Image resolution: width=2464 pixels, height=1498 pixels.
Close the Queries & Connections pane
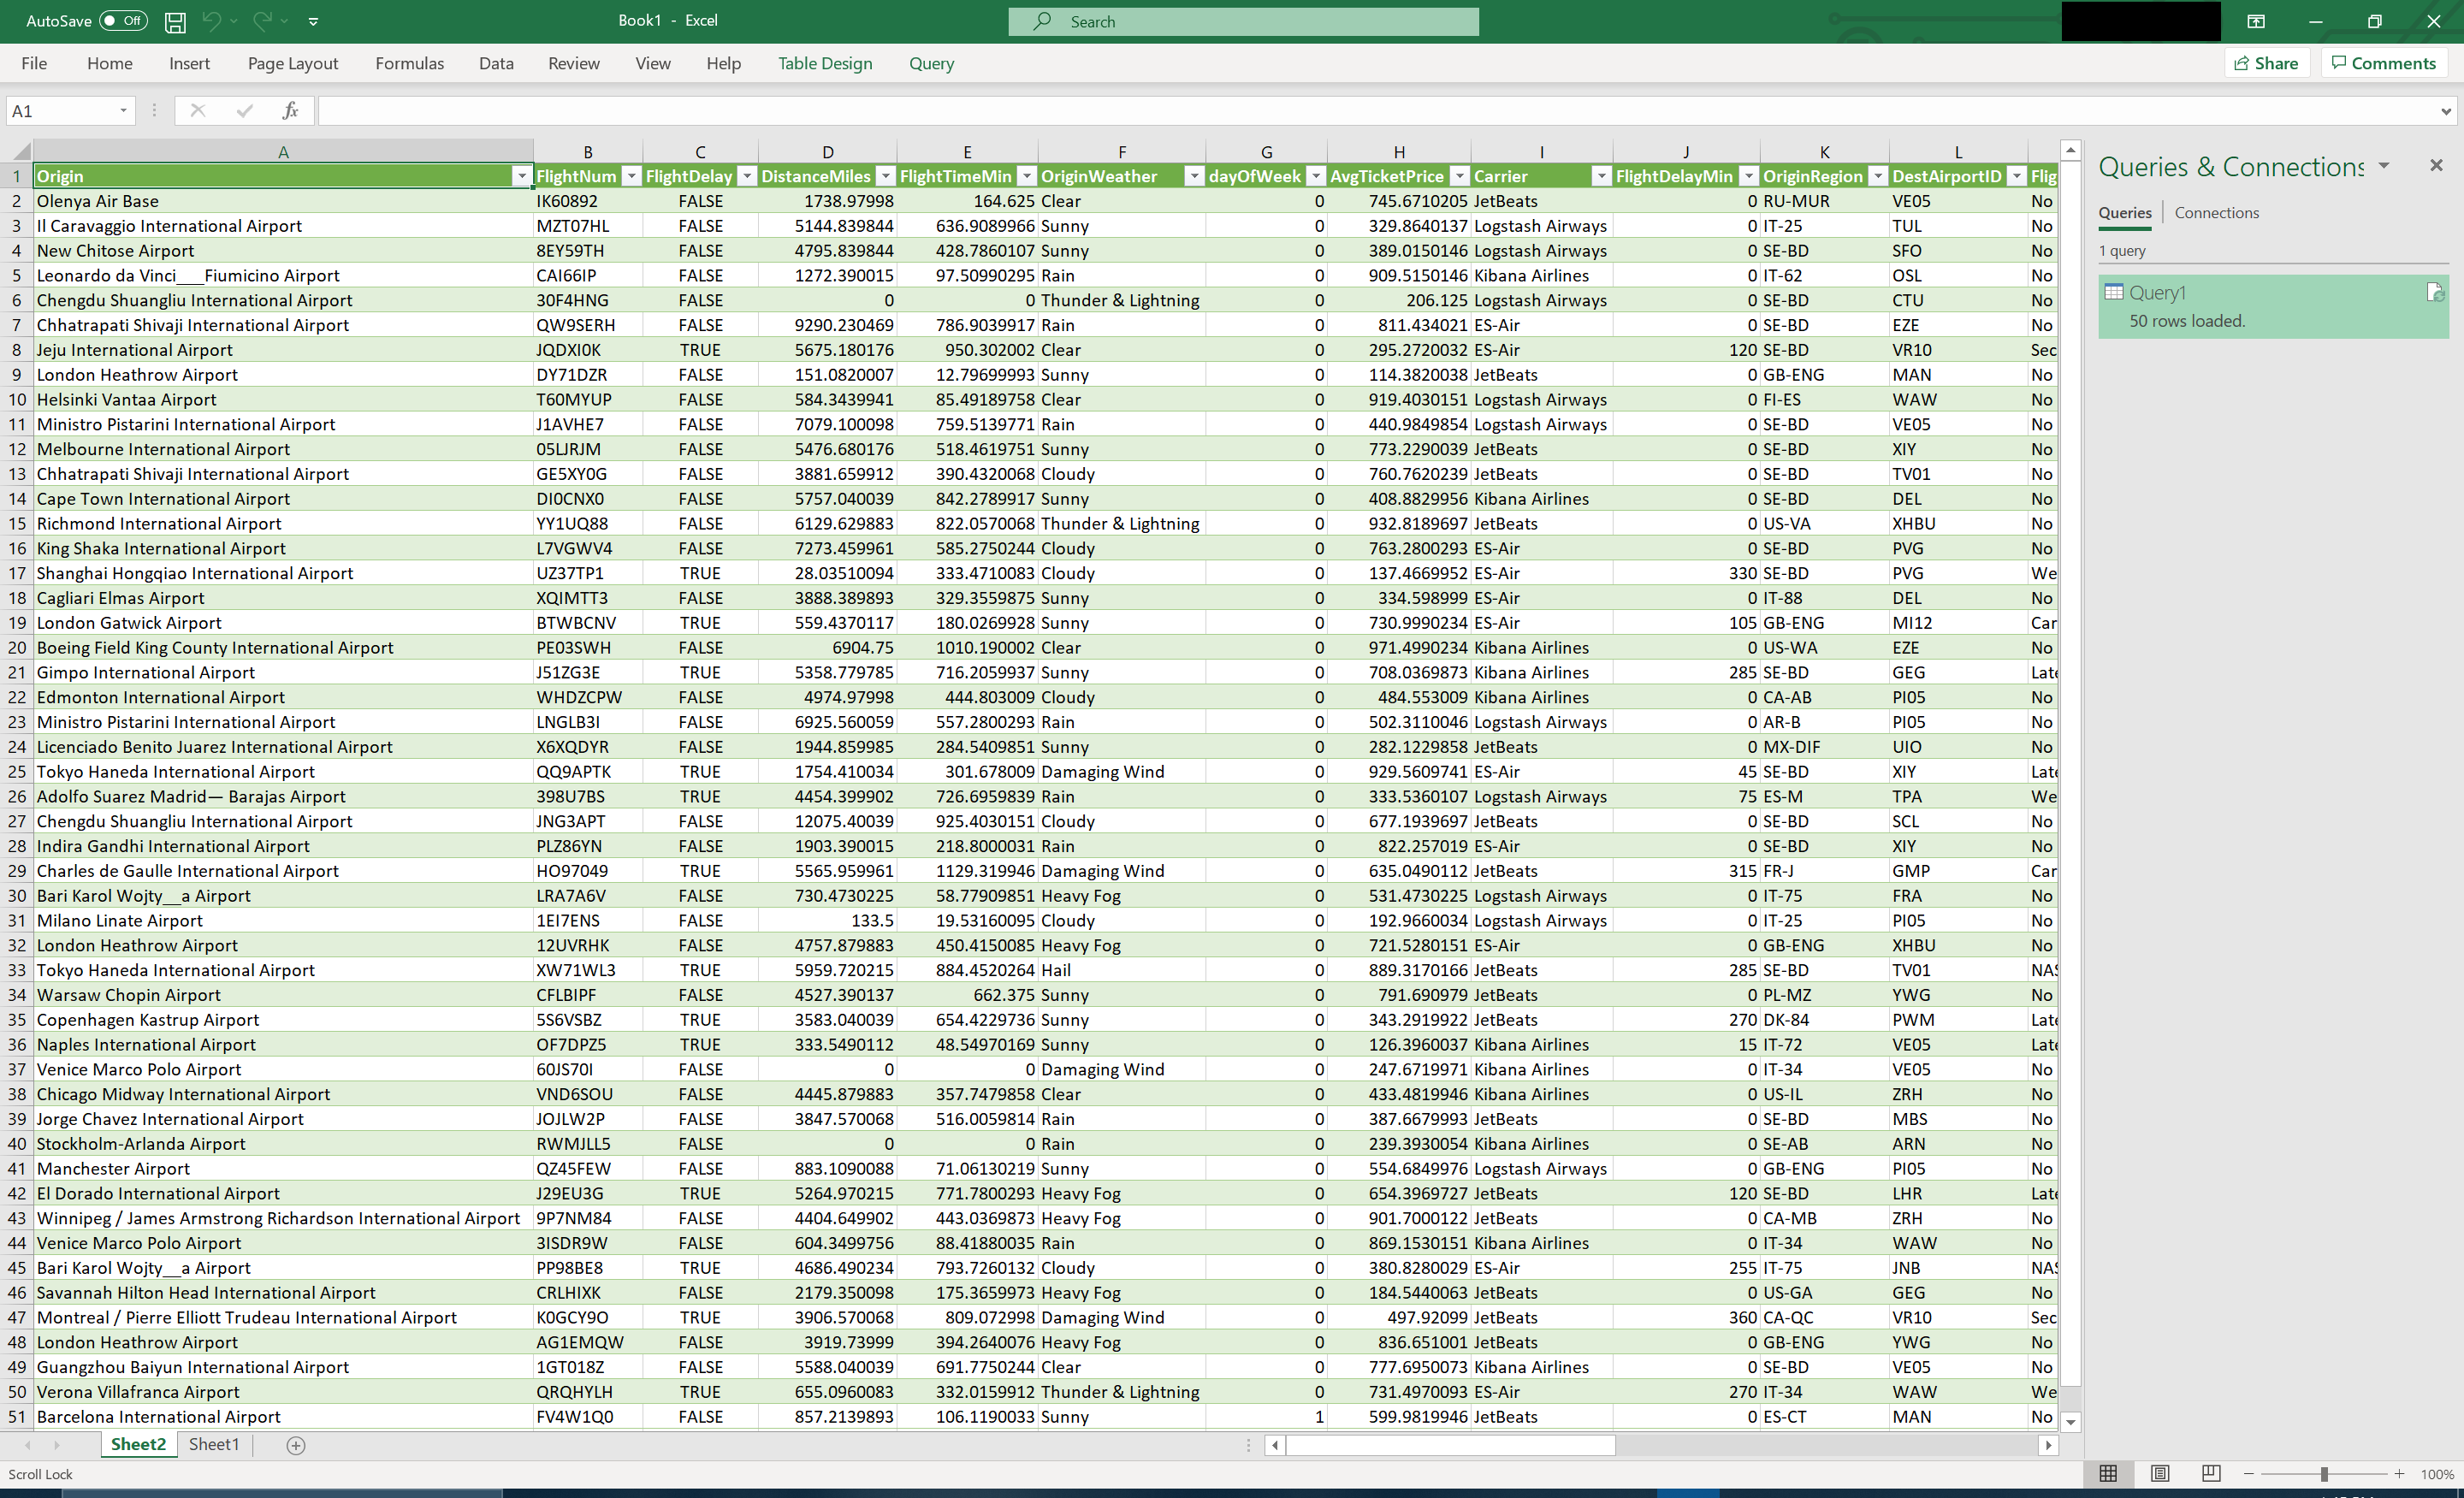[2436, 165]
